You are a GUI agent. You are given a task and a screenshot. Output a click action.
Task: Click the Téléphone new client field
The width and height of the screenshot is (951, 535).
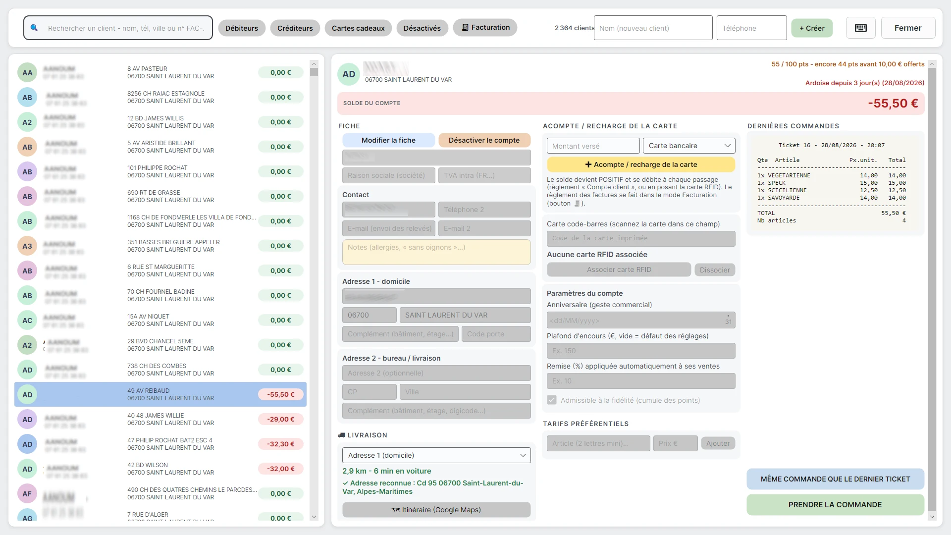[751, 28]
